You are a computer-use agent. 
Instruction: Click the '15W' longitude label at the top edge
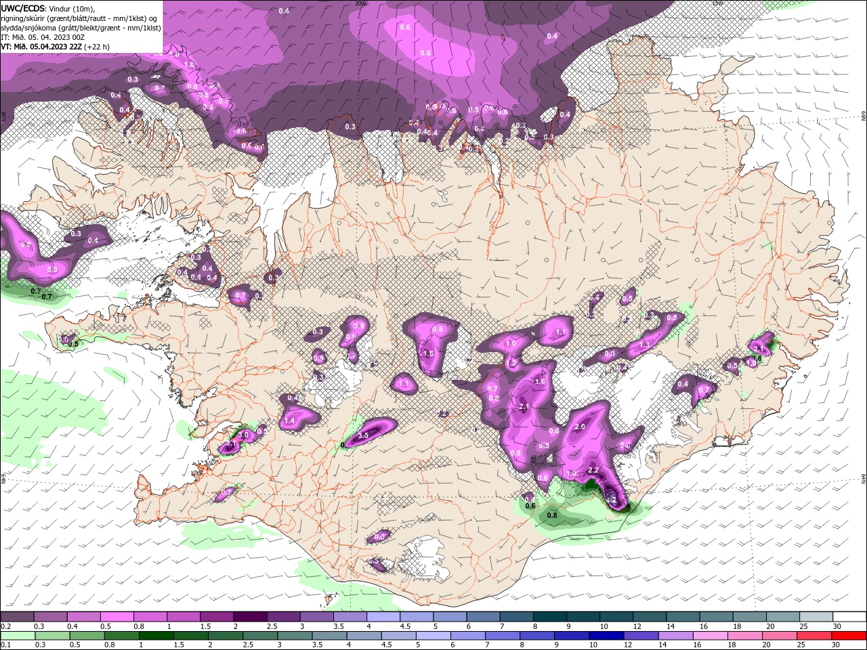click(718, 3)
